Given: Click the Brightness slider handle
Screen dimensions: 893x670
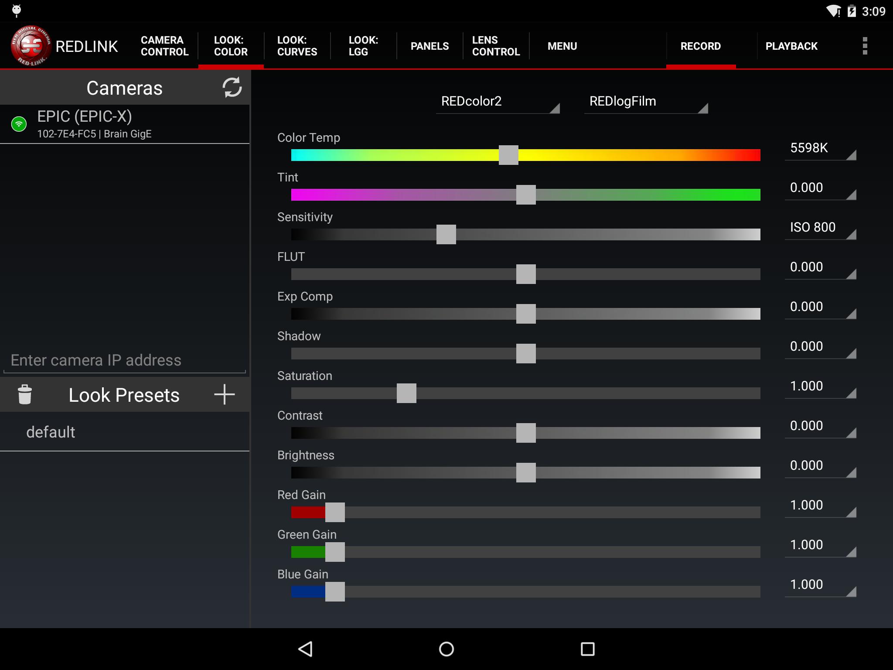Looking at the screenshot, I should pos(526,472).
